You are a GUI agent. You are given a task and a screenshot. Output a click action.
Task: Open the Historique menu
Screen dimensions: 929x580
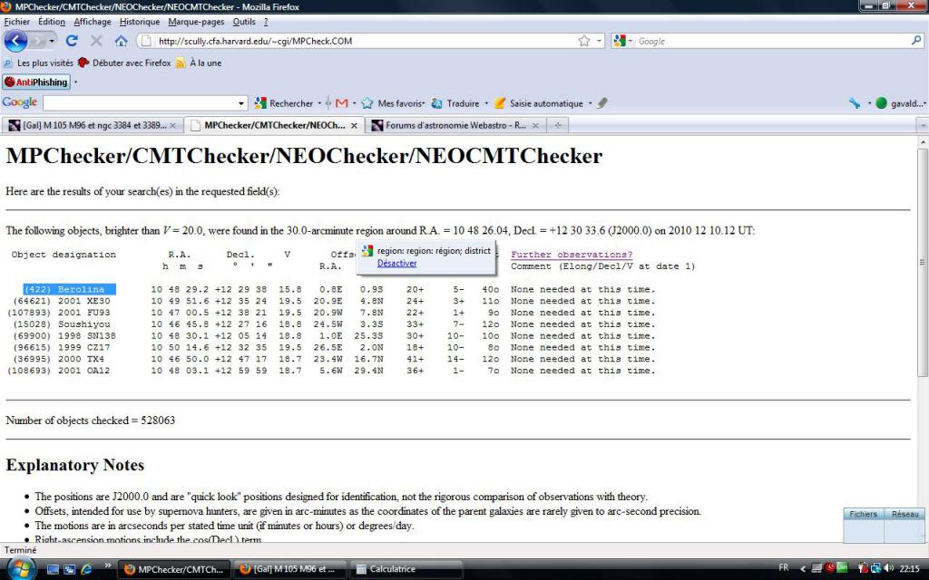tap(140, 22)
